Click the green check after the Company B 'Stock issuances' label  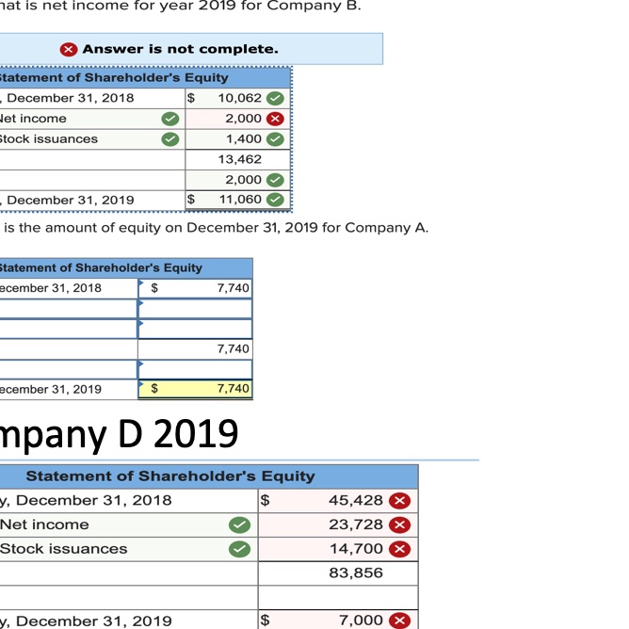(170, 139)
